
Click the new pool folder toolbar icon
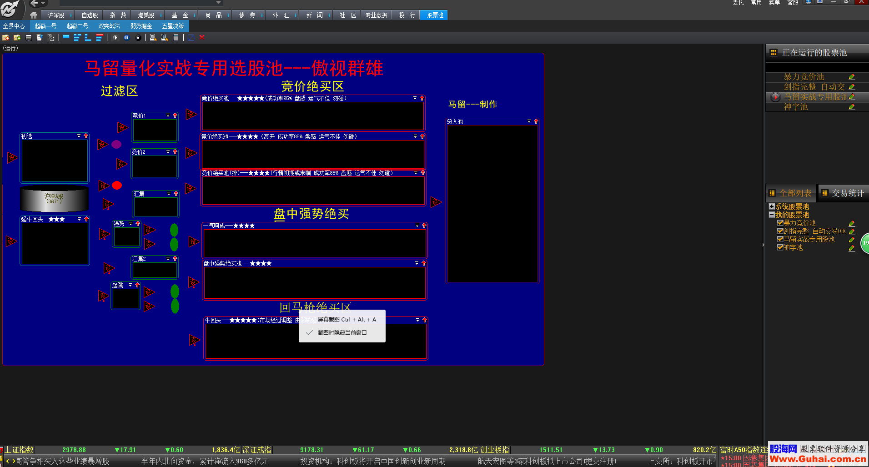[x=6, y=38]
